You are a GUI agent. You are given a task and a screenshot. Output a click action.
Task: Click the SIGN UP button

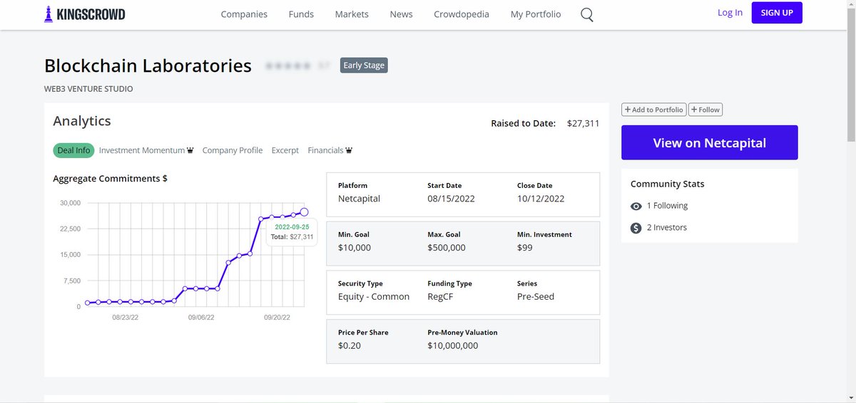tap(777, 13)
